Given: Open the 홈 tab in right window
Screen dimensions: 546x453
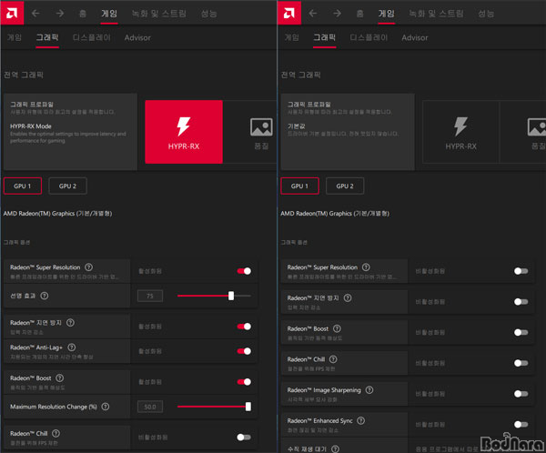Looking at the screenshot, I should pyautogui.click(x=359, y=14).
